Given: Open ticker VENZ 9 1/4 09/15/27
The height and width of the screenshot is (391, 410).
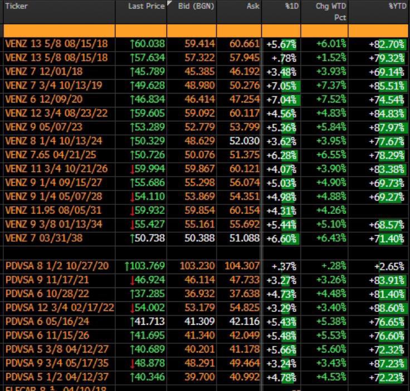Looking at the screenshot, I should (53, 183).
